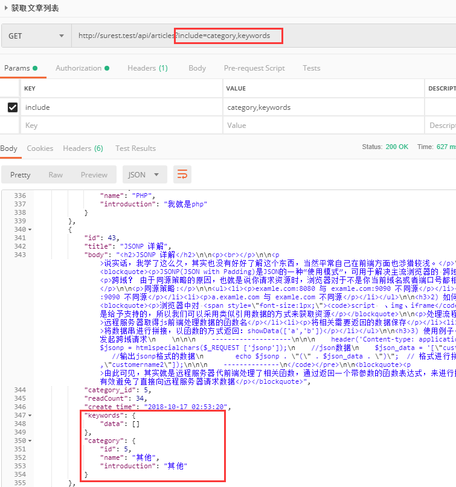Open the JSON format dropdown

coord(145,174)
